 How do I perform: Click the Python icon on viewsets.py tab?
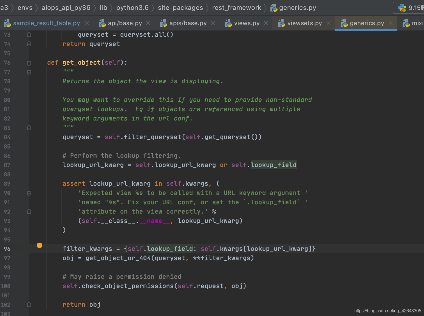tap(282, 24)
